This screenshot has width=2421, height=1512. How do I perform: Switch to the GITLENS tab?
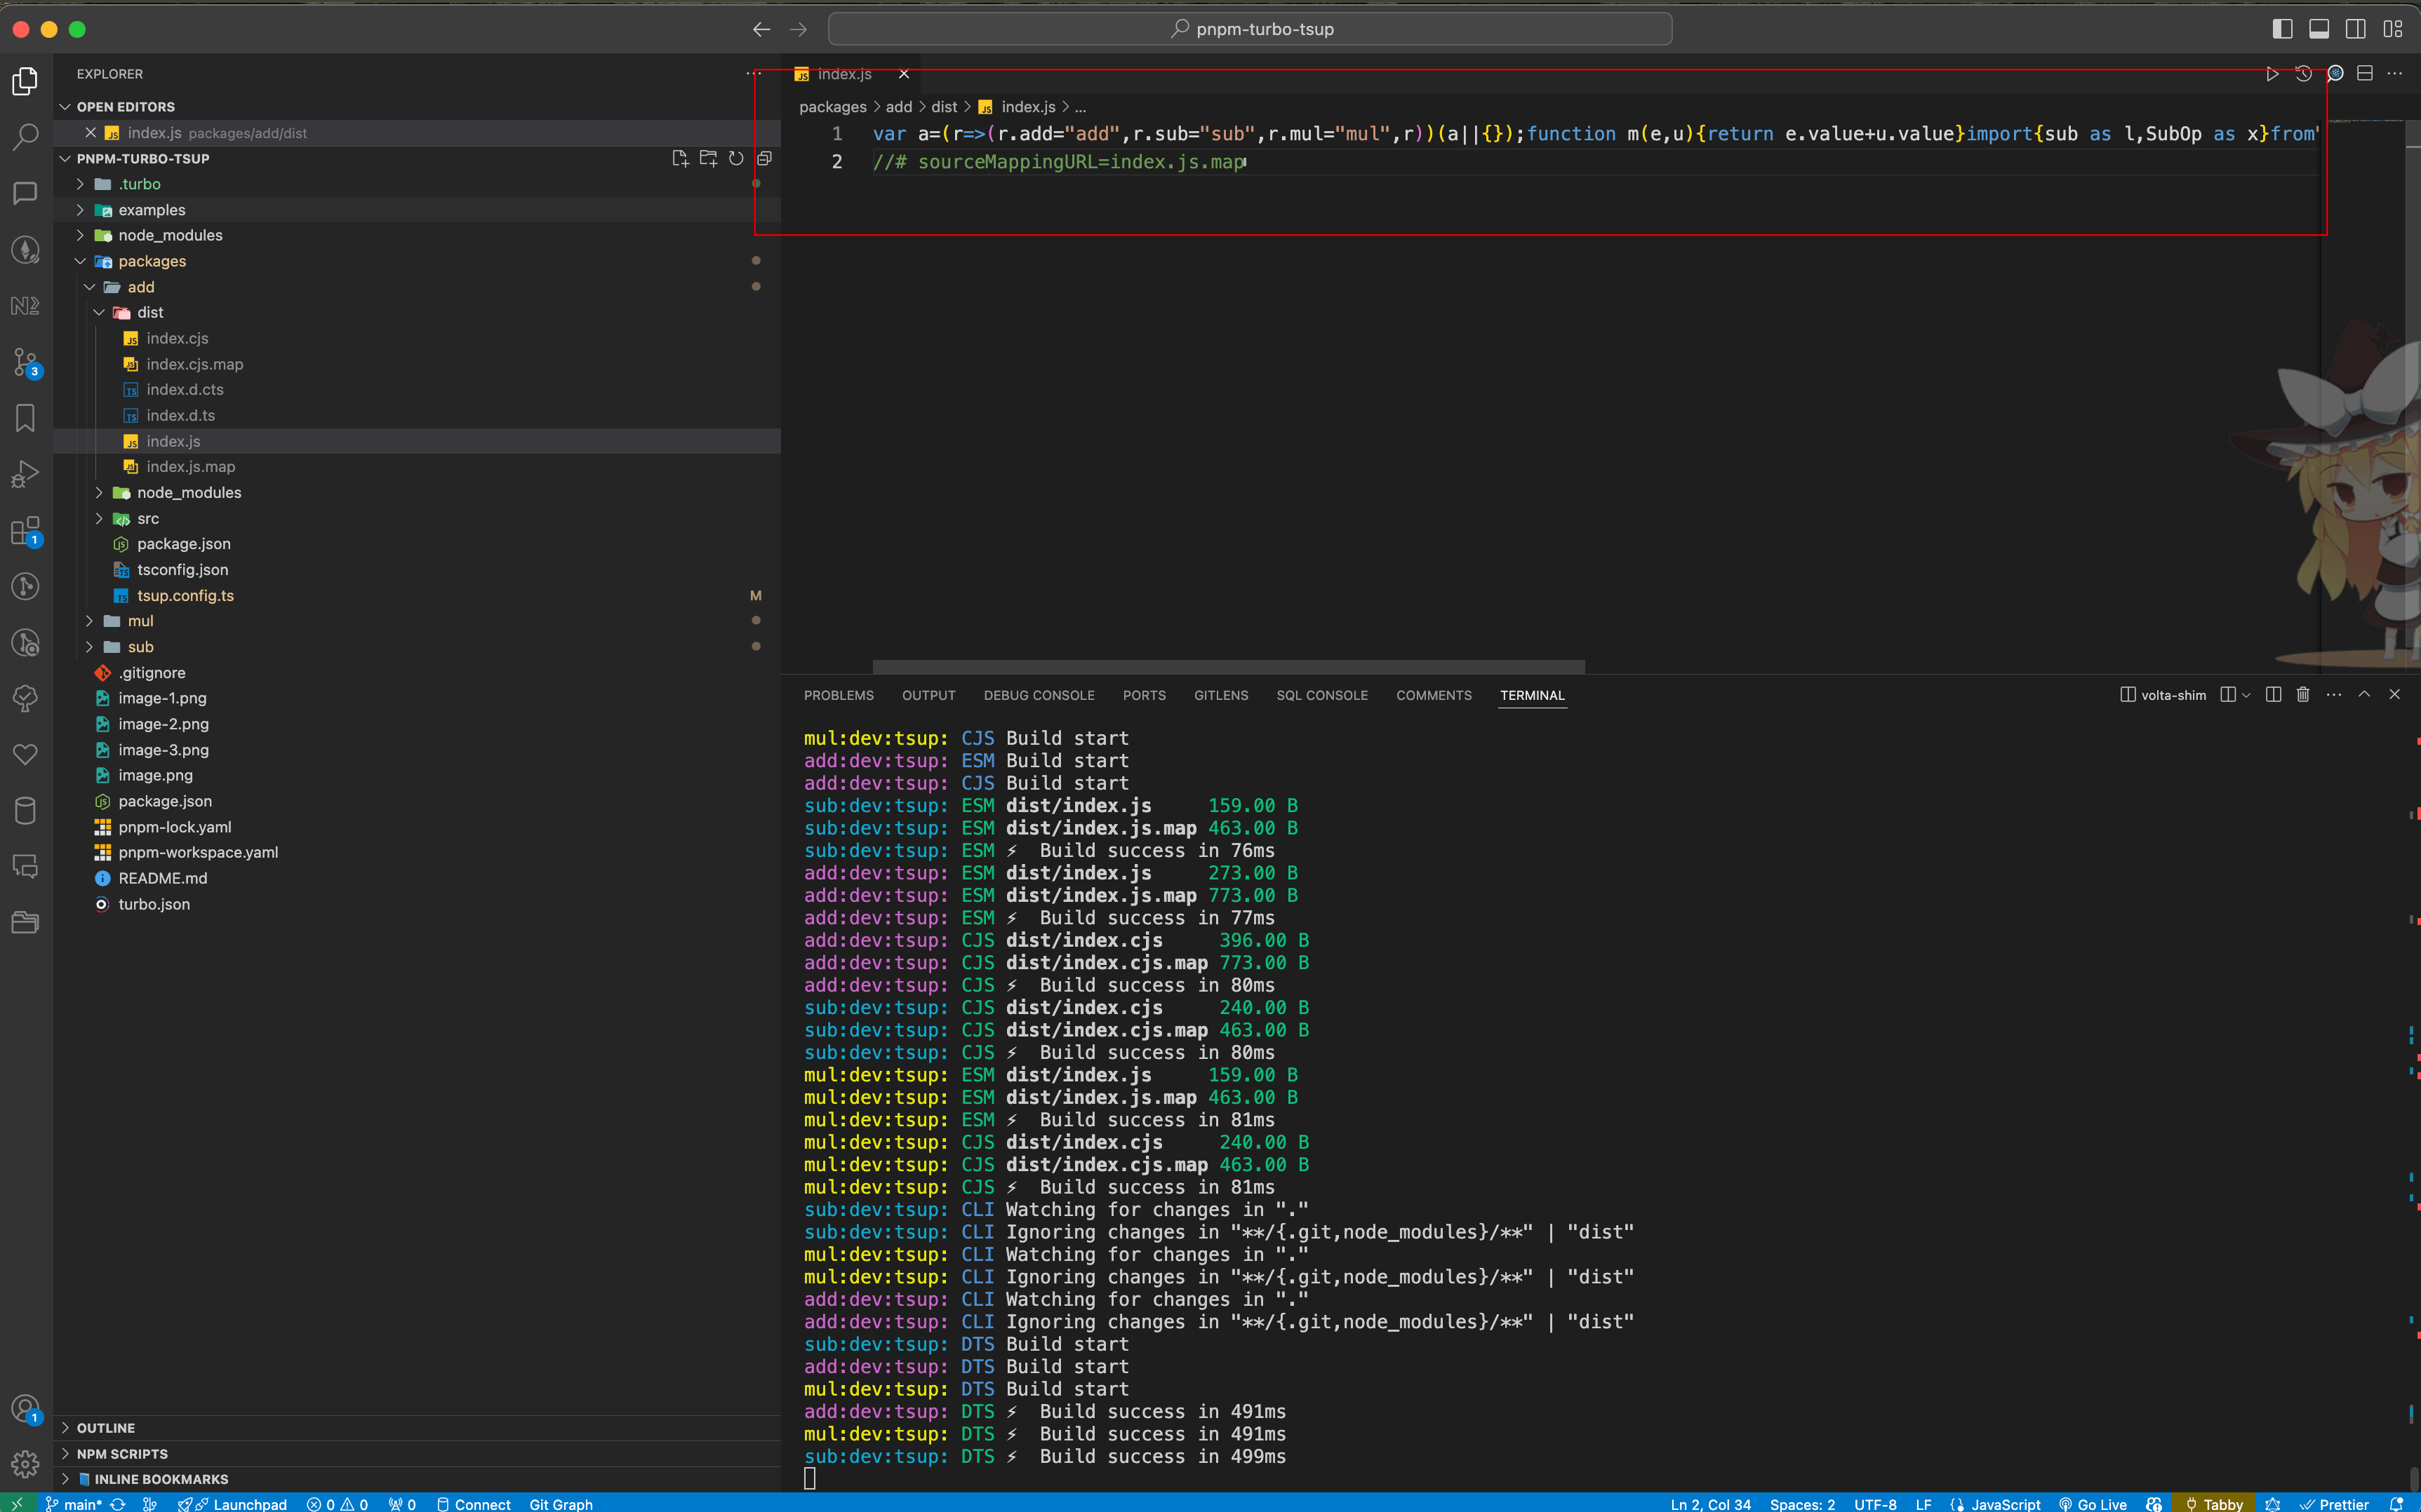[1220, 695]
